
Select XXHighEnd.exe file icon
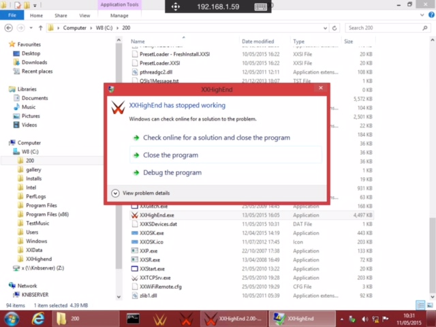tap(135, 215)
